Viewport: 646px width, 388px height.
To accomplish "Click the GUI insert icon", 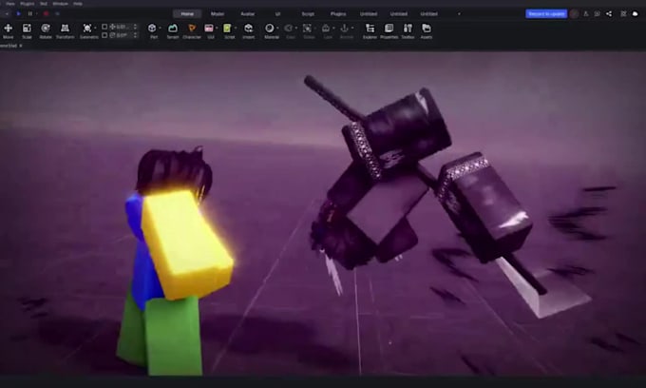I will (x=209, y=28).
